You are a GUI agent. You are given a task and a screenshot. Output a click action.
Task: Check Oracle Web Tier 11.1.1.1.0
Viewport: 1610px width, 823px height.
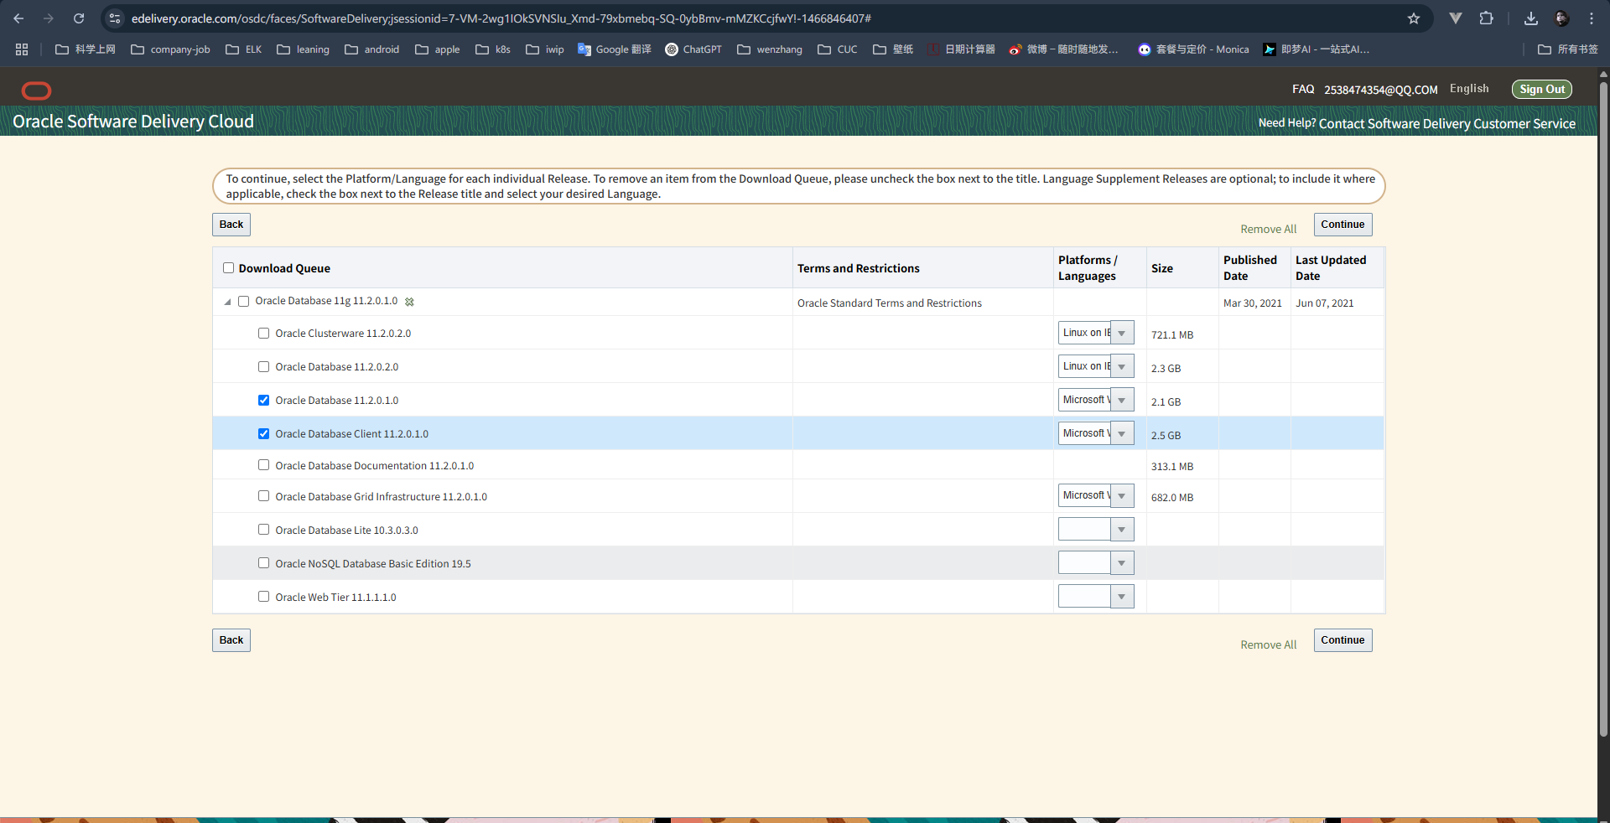[x=263, y=597]
